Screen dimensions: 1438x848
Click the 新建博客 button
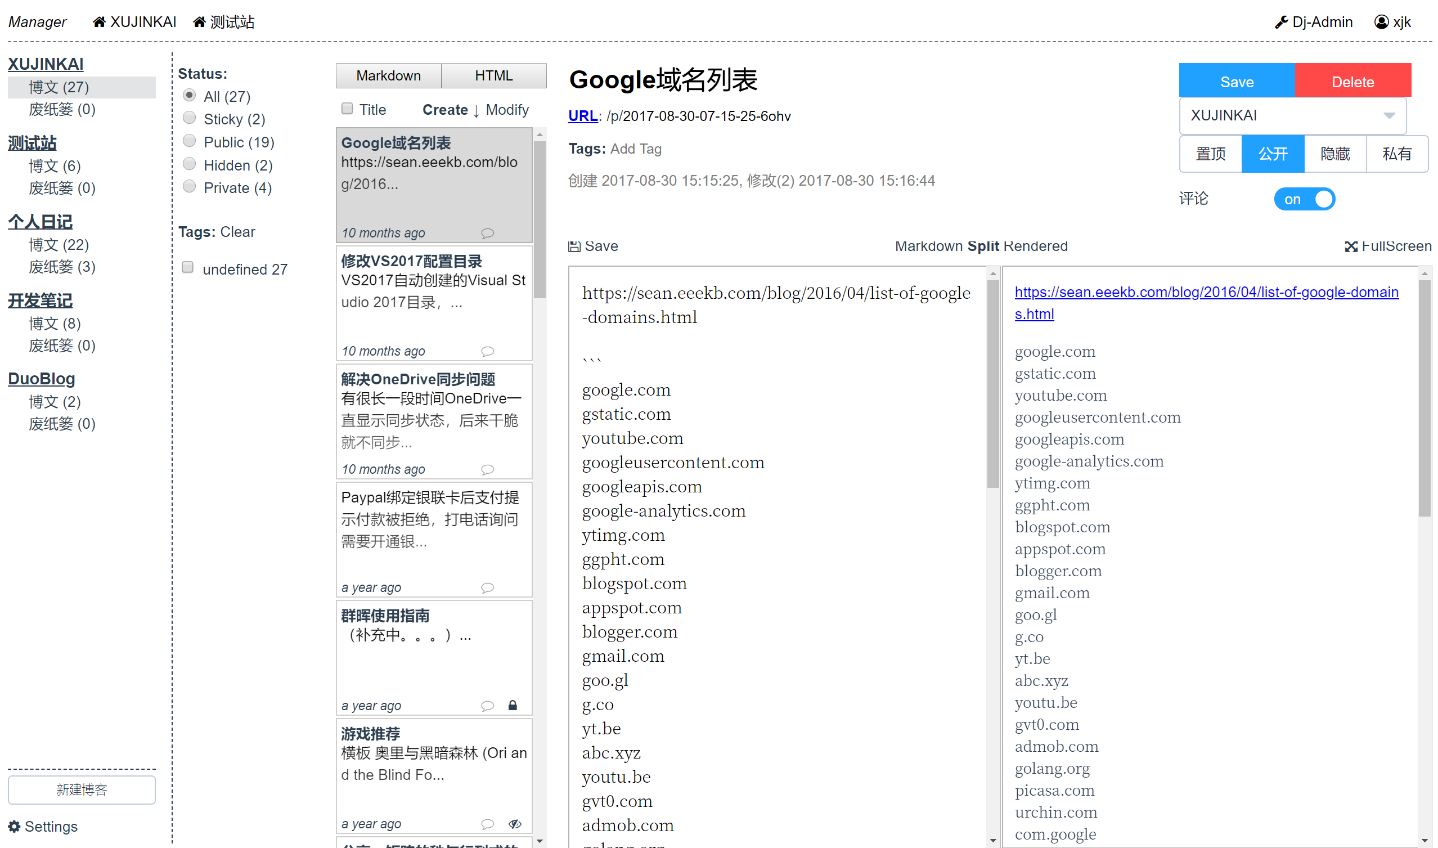[82, 789]
